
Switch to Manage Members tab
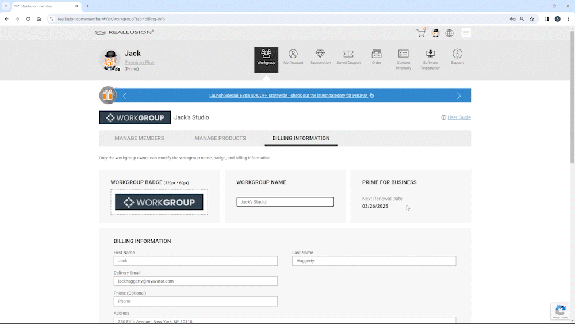(x=139, y=138)
